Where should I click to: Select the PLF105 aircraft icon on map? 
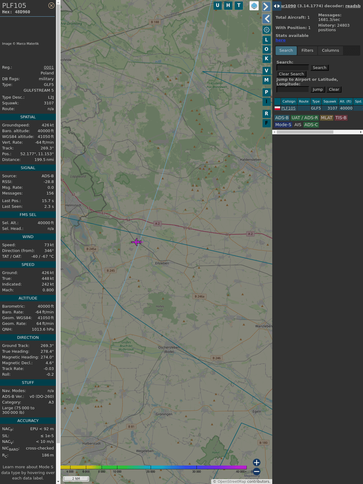click(x=137, y=242)
